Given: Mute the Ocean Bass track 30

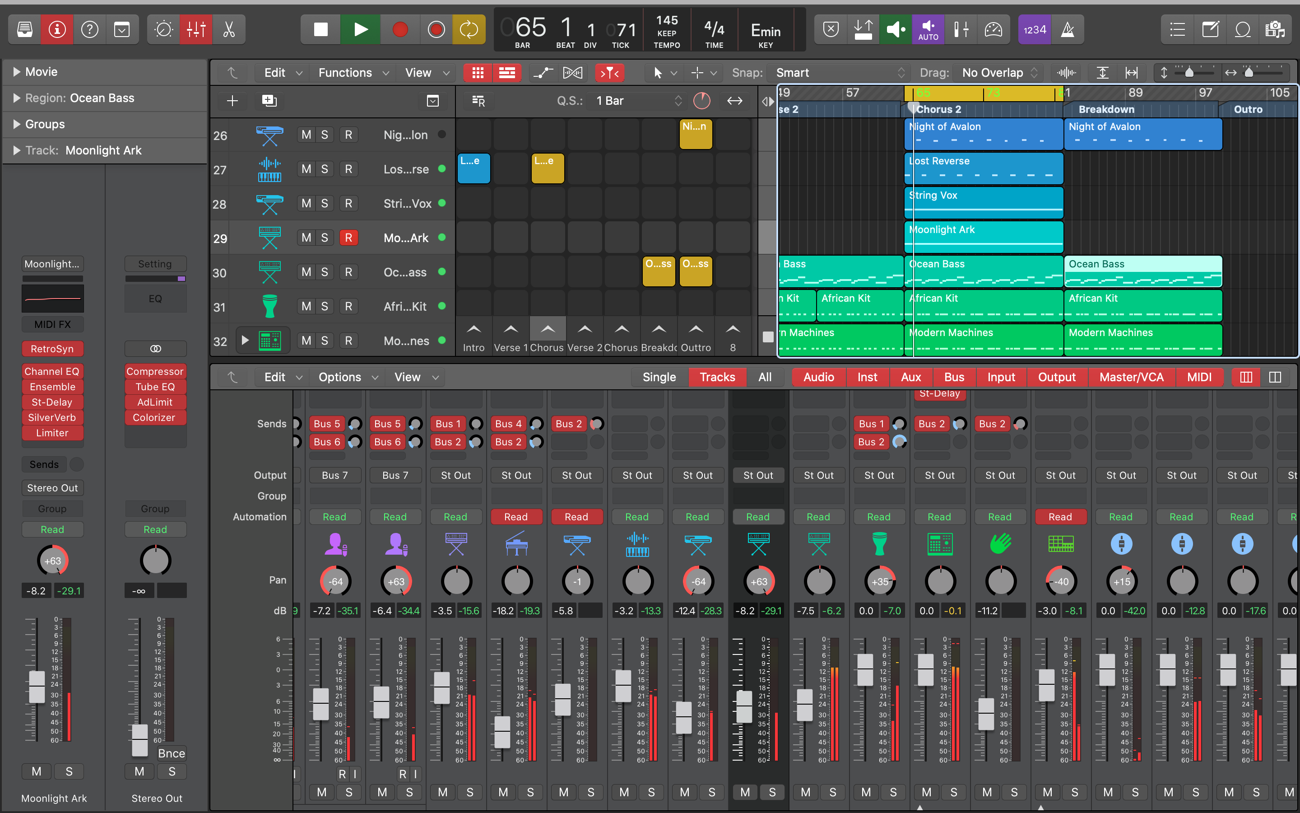Looking at the screenshot, I should pos(306,272).
